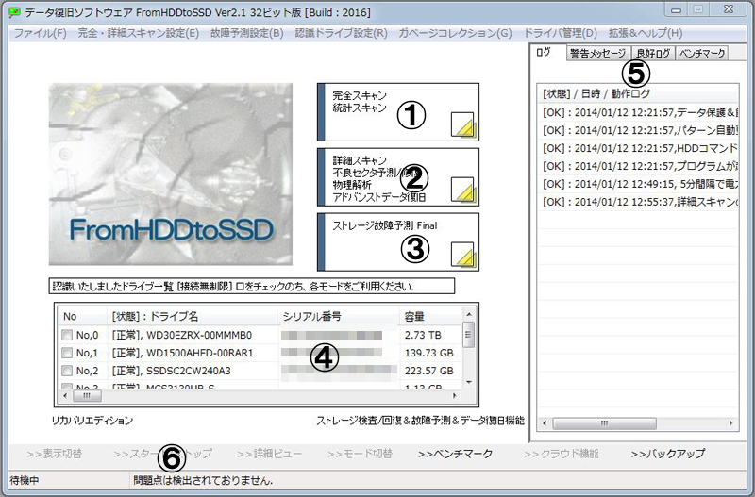
Task: Open the 認識ドライブ設定(R) menu
Action: pyautogui.click(x=341, y=33)
